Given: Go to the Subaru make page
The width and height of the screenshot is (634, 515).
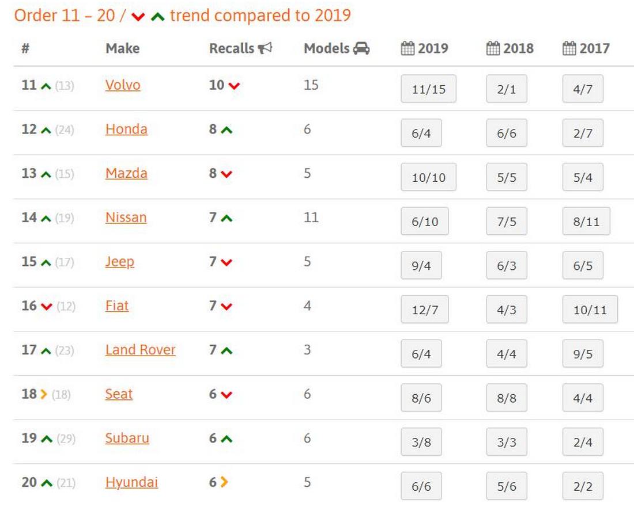Looking at the screenshot, I should 127,438.
